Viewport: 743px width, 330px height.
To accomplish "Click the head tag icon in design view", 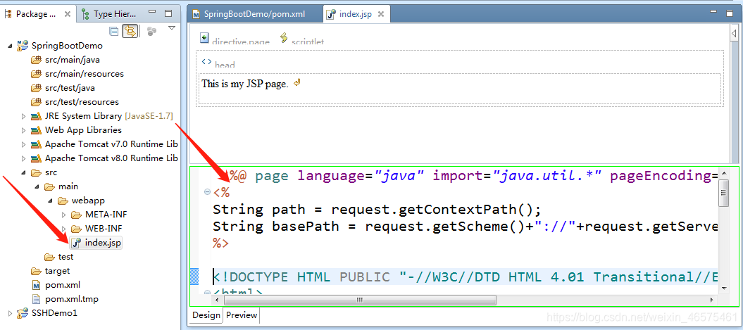I will (x=206, y=61).
